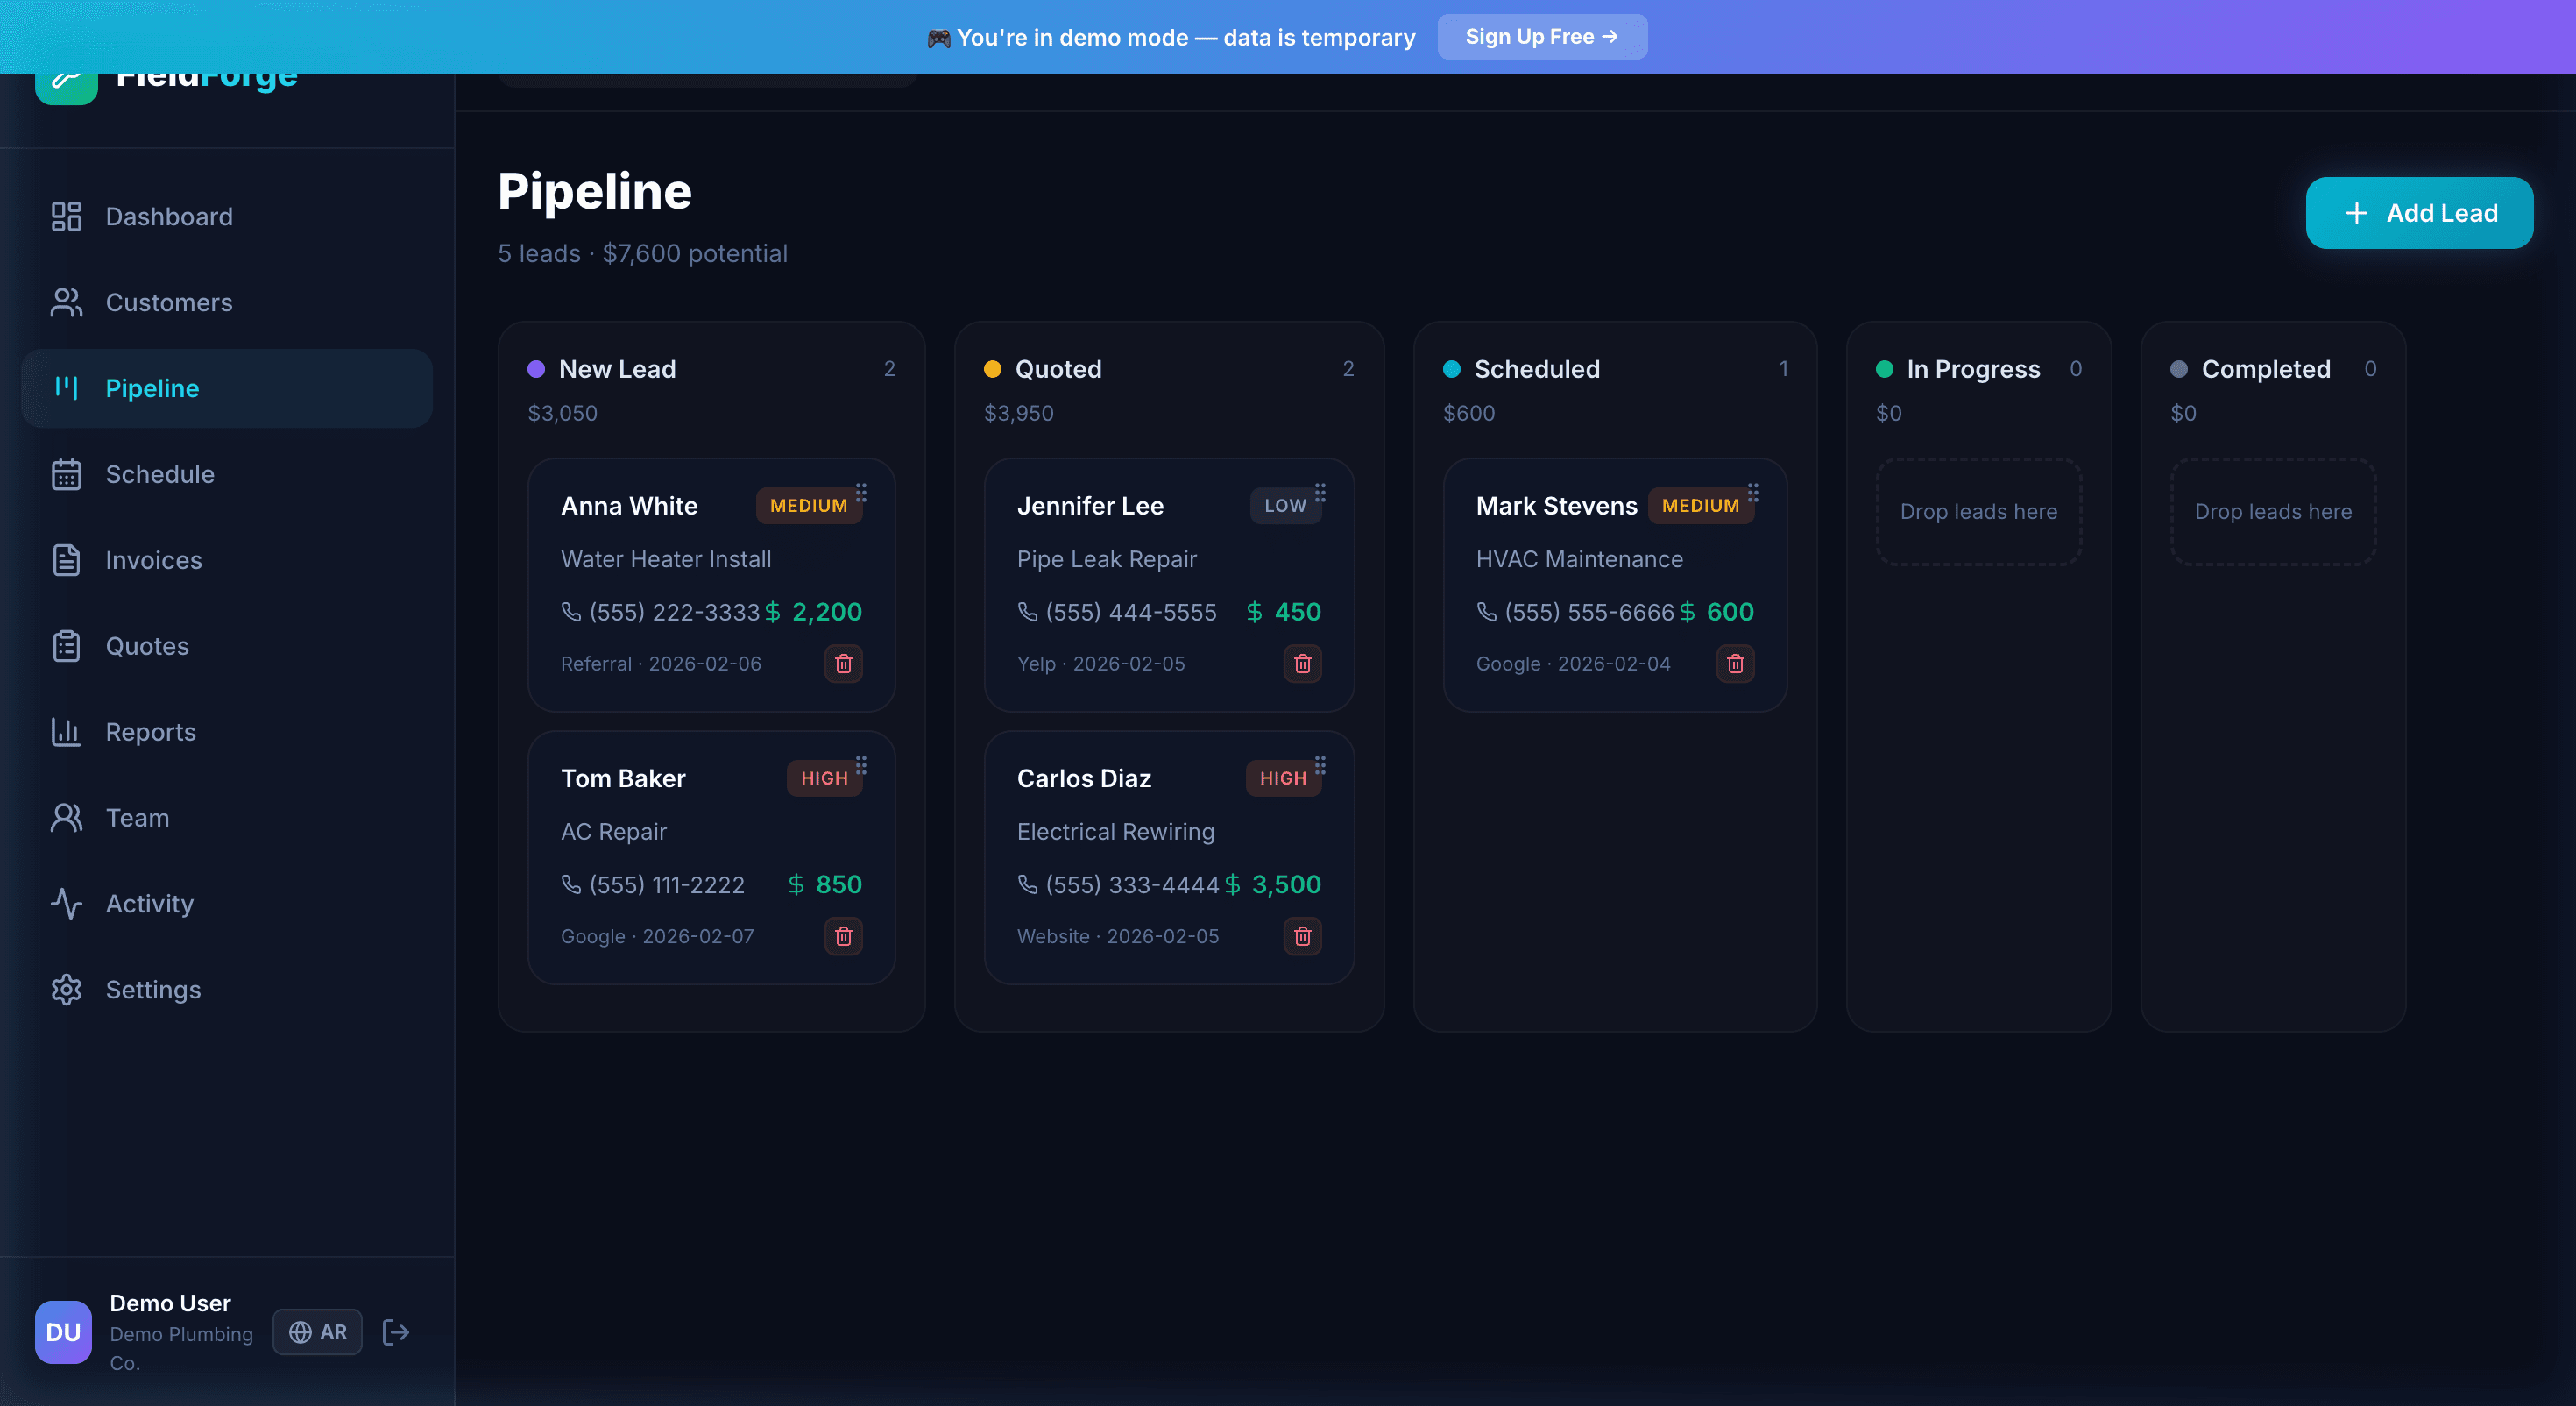
Task: Click the Settings gear icon
Action: pyautogui.click(x=66, y=989)
